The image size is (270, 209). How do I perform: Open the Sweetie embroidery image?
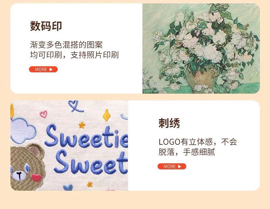(69, 145)
